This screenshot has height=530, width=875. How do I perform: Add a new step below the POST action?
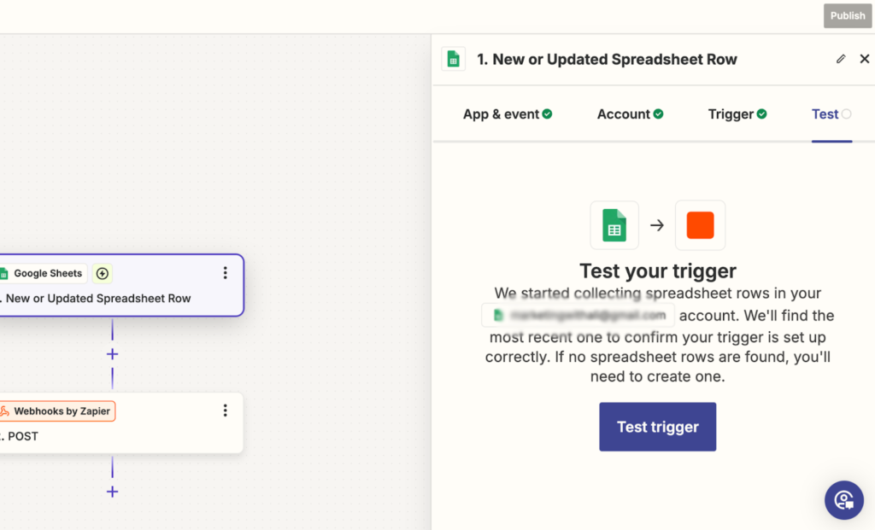[x=112, y=491]
